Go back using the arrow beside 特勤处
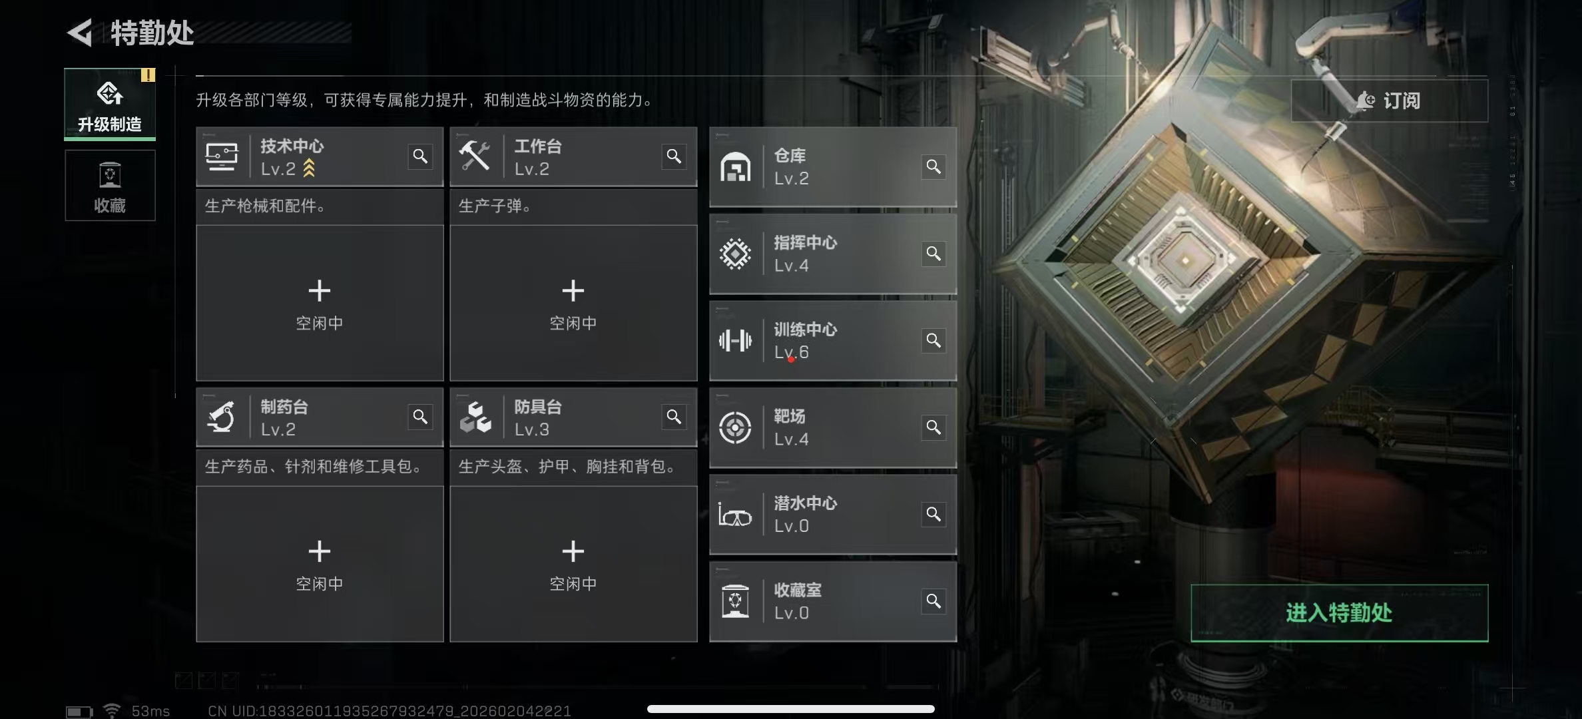Screen dimensions: 1582x719 pyautogui.click(x=80, y=33)
